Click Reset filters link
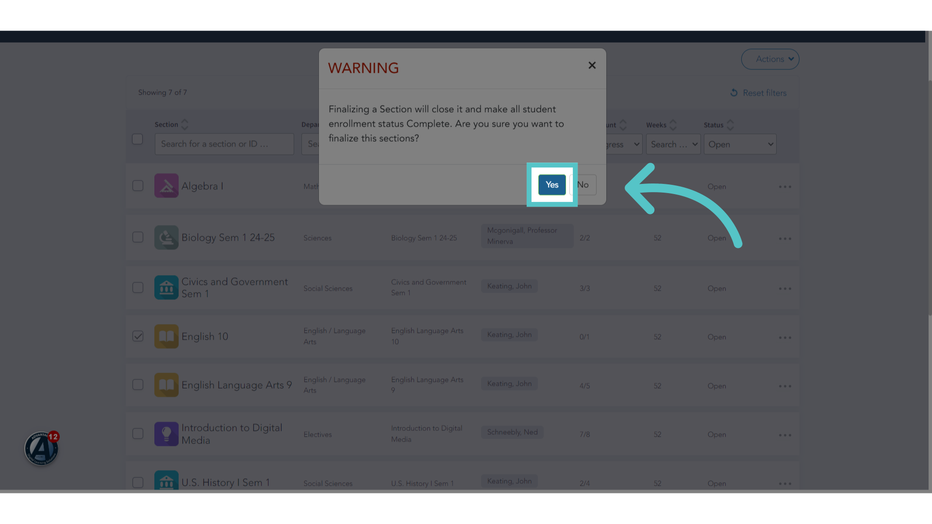Screen dimensions: 932x524 point(758,93)
